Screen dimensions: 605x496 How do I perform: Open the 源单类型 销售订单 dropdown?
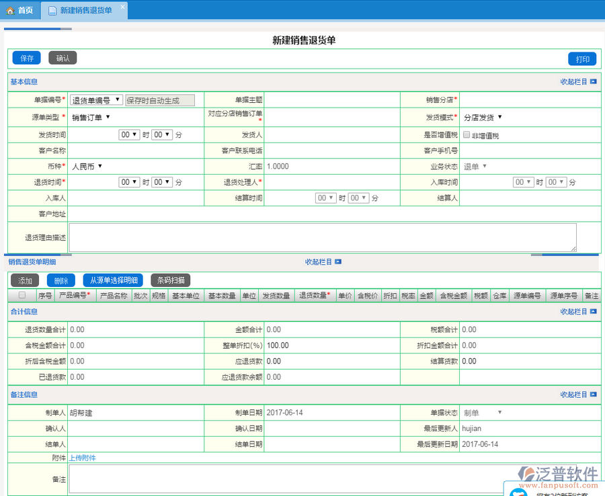[91, 118]
